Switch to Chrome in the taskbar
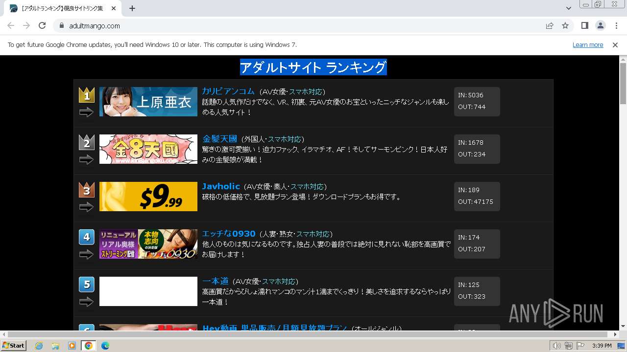627x352 pixels. click(89, 346)
